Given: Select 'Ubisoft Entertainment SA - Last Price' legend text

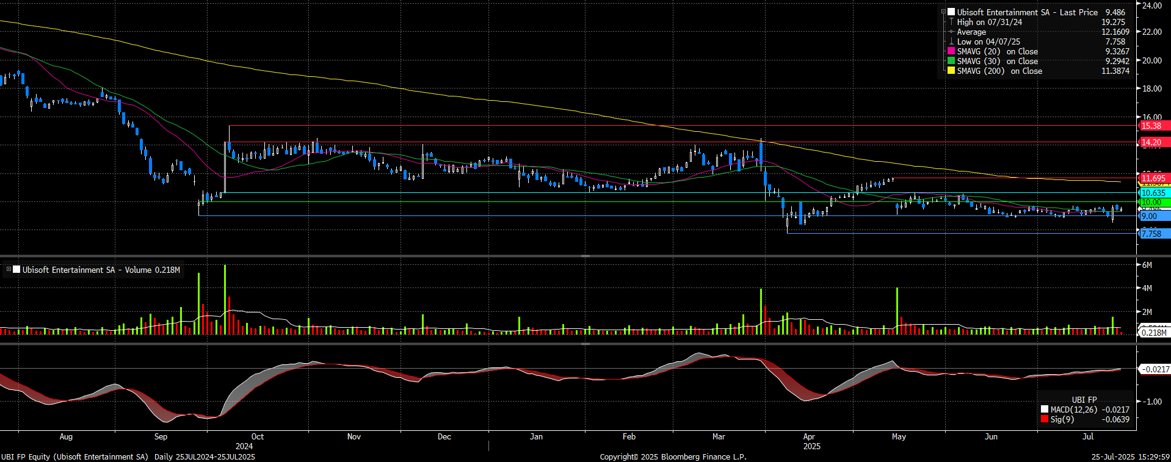Looking at the screenshot, I should tap(1028, 12).
